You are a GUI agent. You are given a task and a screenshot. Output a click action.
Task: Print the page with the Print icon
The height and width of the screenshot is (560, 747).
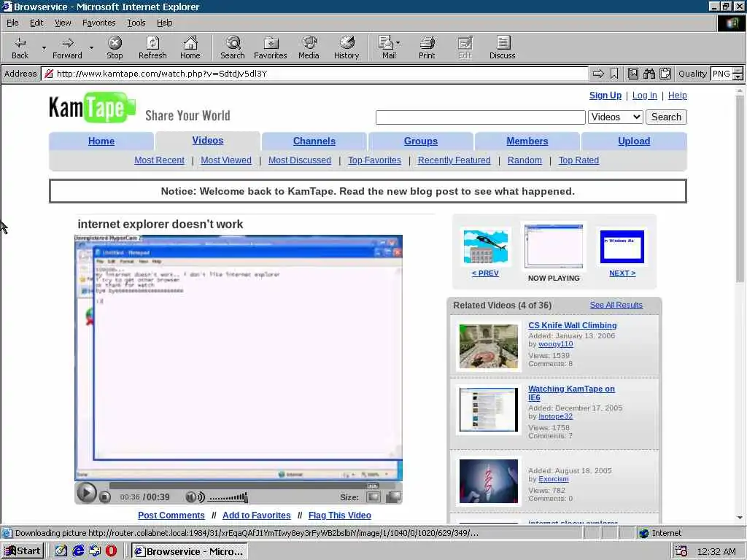point(427,47)
